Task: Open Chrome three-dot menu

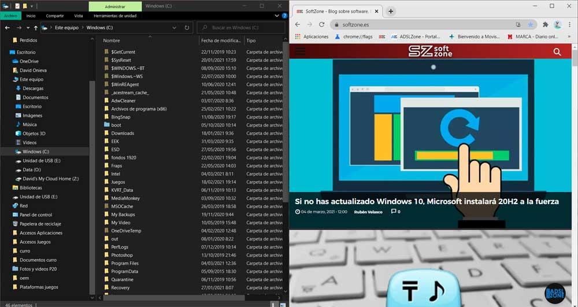Action: coord(570,25)
